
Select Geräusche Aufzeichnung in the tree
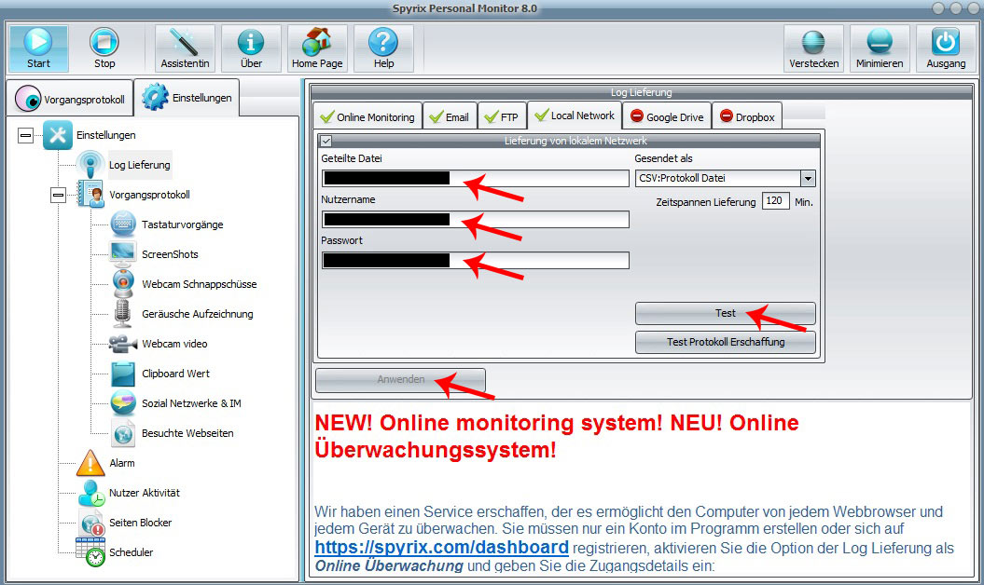[x=198, y=314]
